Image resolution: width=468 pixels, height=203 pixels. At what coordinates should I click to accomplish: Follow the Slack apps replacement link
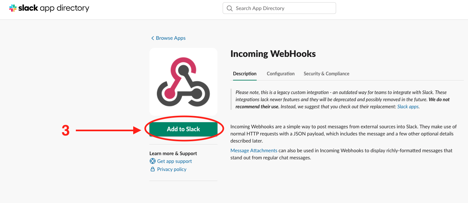[408, 107]
